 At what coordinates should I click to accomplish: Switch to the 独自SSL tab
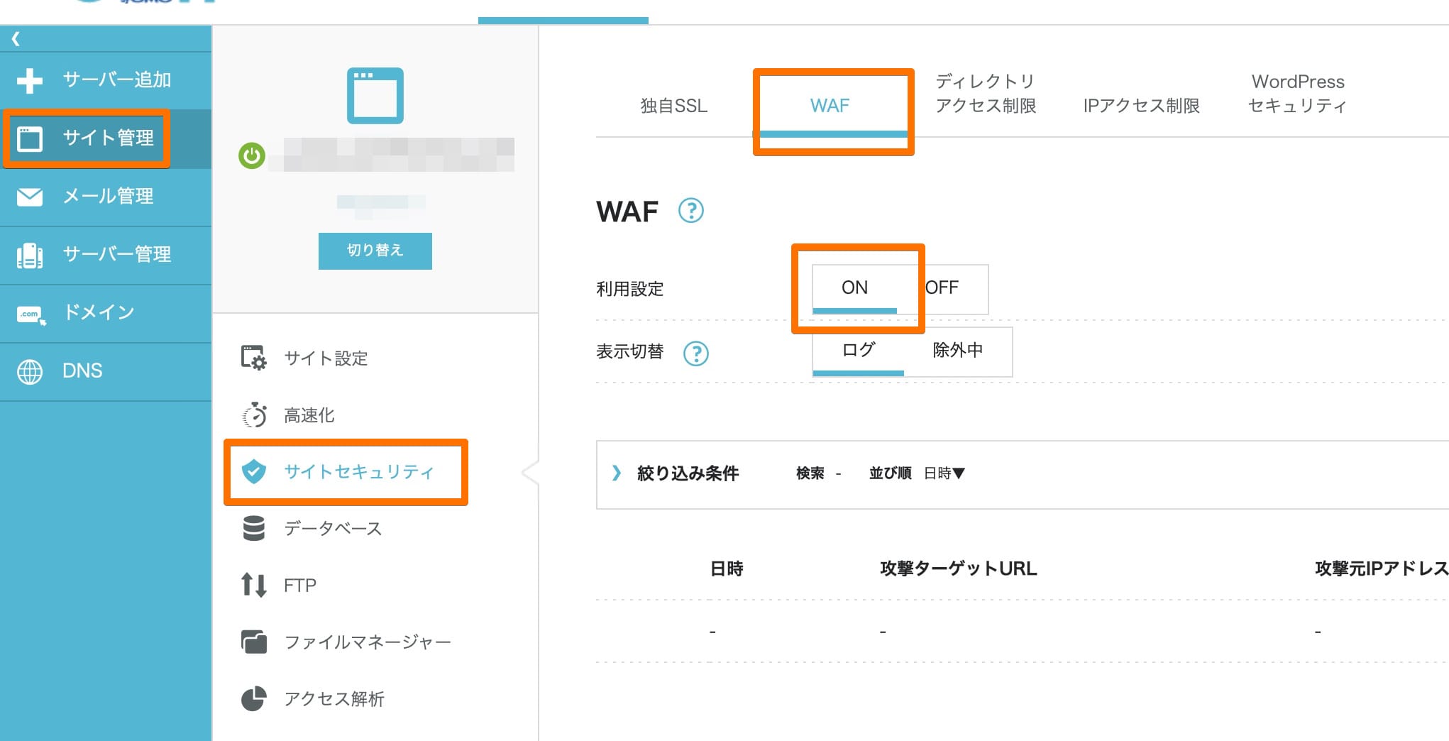coord(672,105)
